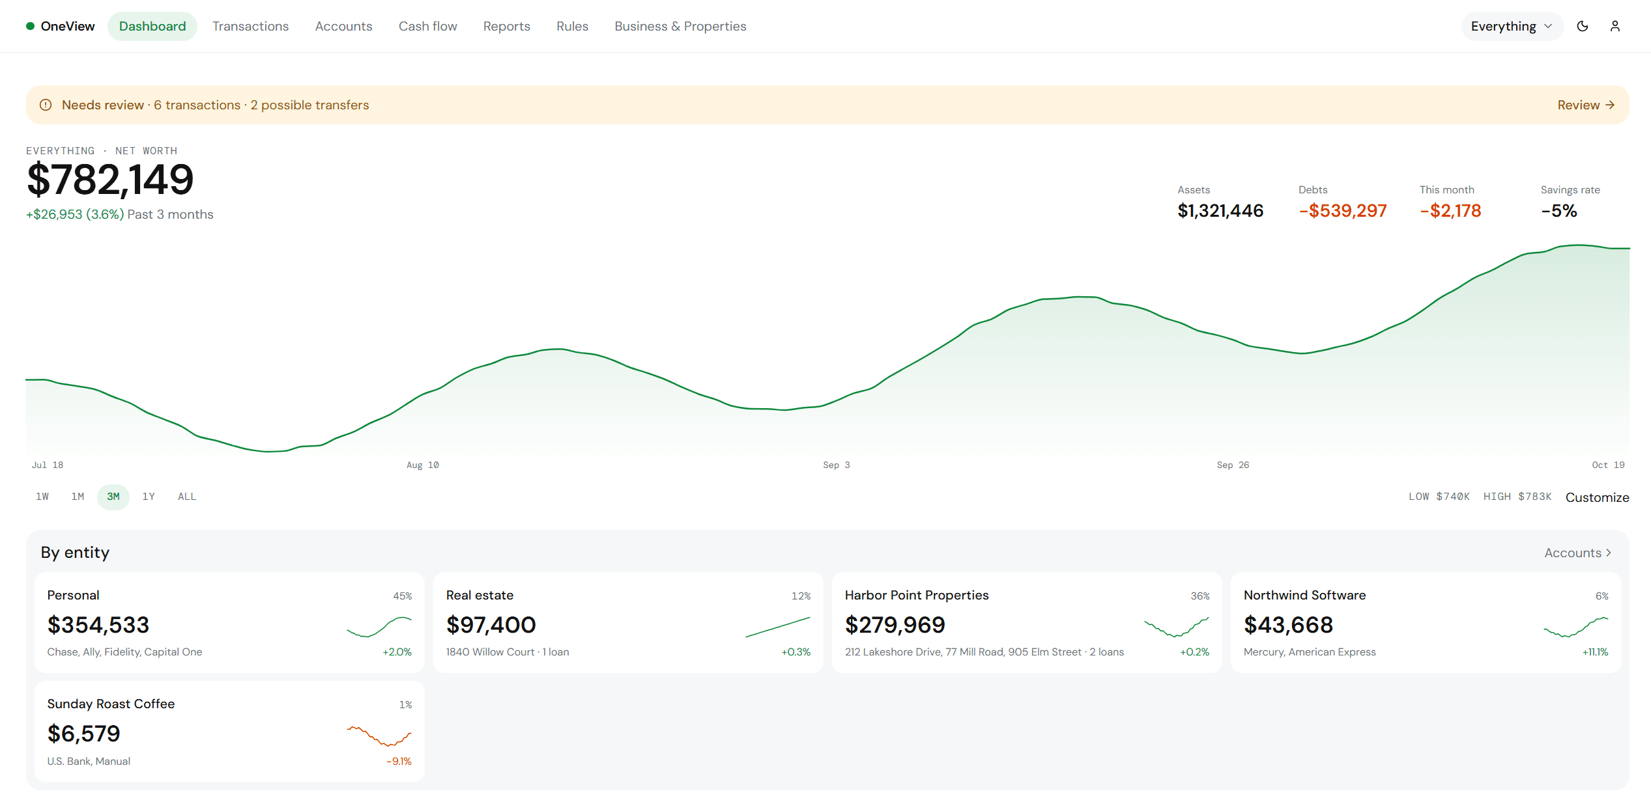
Task: Click the Customize button
Action: [1597, 497]
